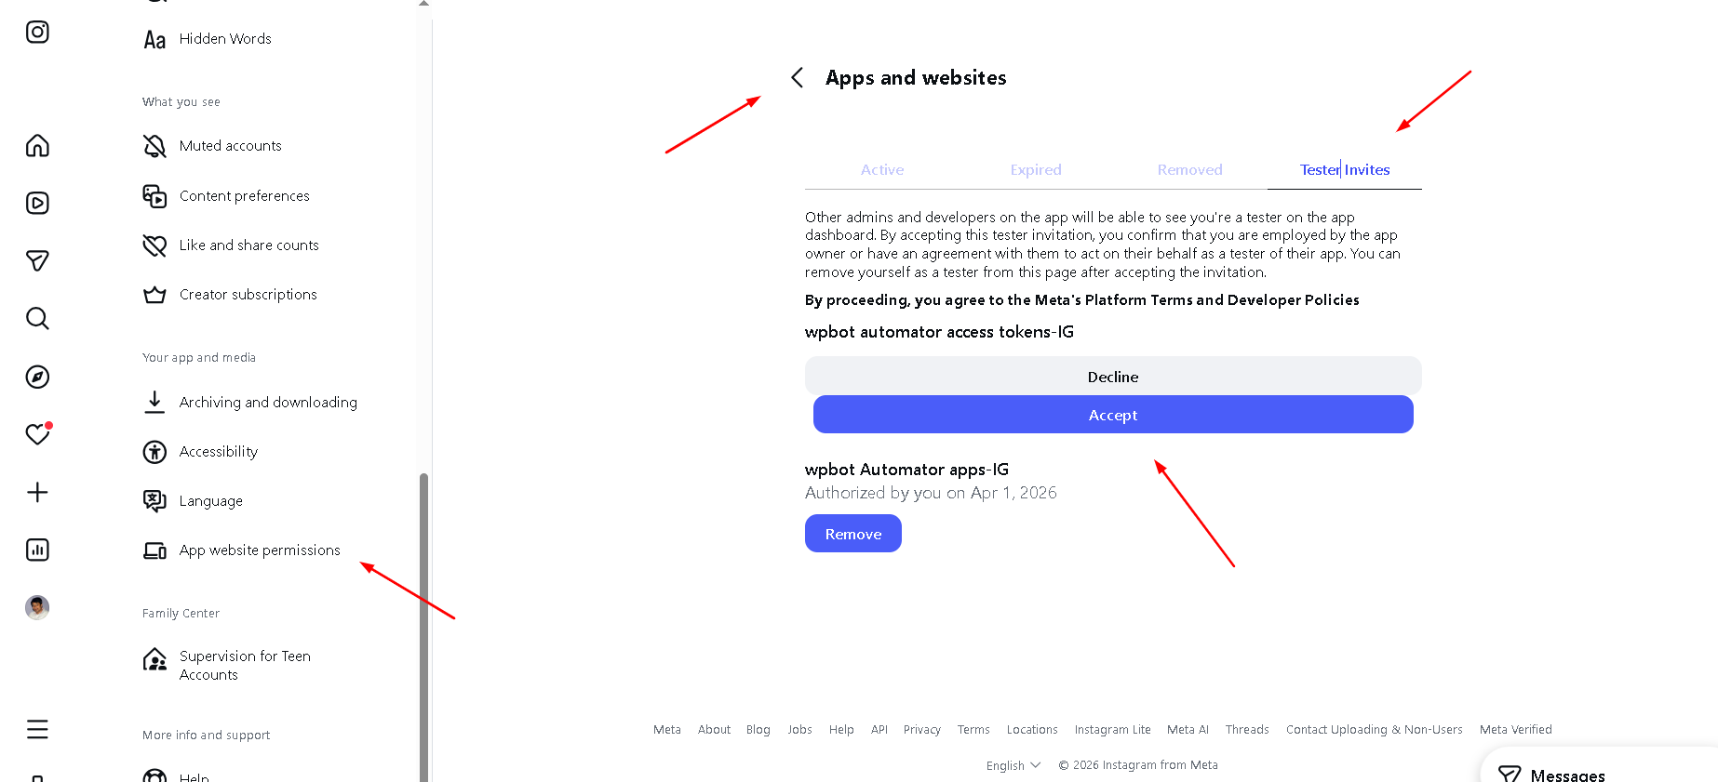This screenshot has height=782, width=1718.
Task: Open Instagram home feed icon
Action: click(x=37, y=146)
